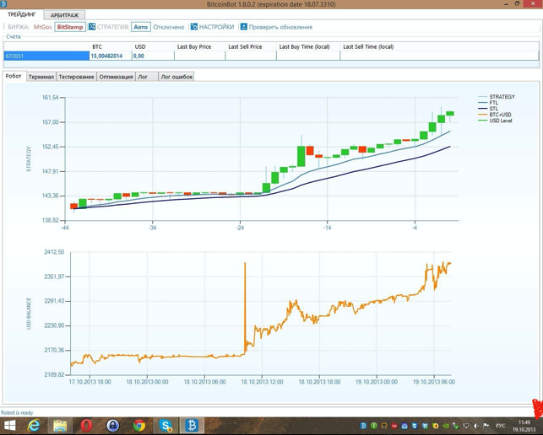Open the Терминал tab
The image size is (543, 435).
pos(41,77)
